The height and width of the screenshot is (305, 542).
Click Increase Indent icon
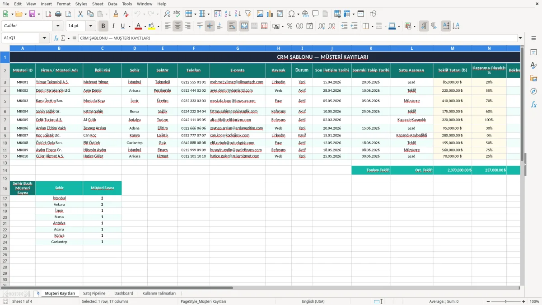pos(344,26)
